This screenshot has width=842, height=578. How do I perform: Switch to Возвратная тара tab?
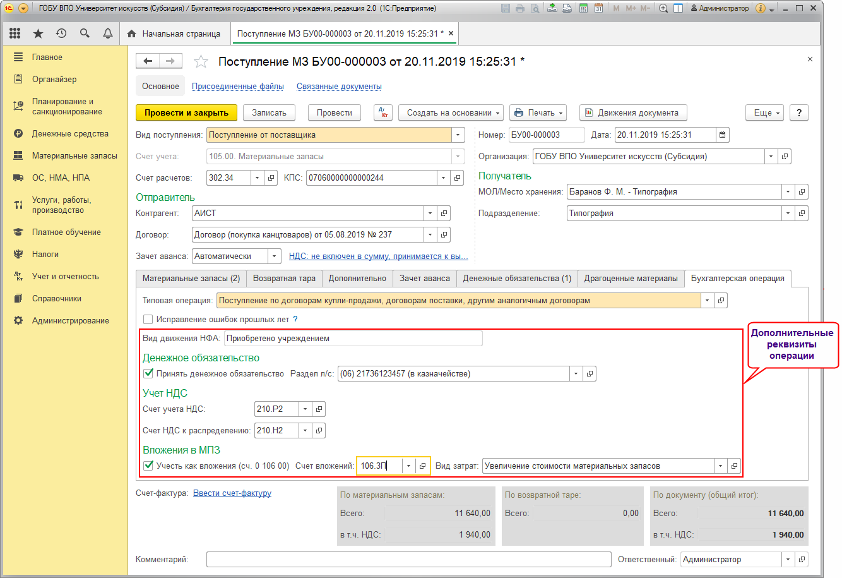click(284, 278)
